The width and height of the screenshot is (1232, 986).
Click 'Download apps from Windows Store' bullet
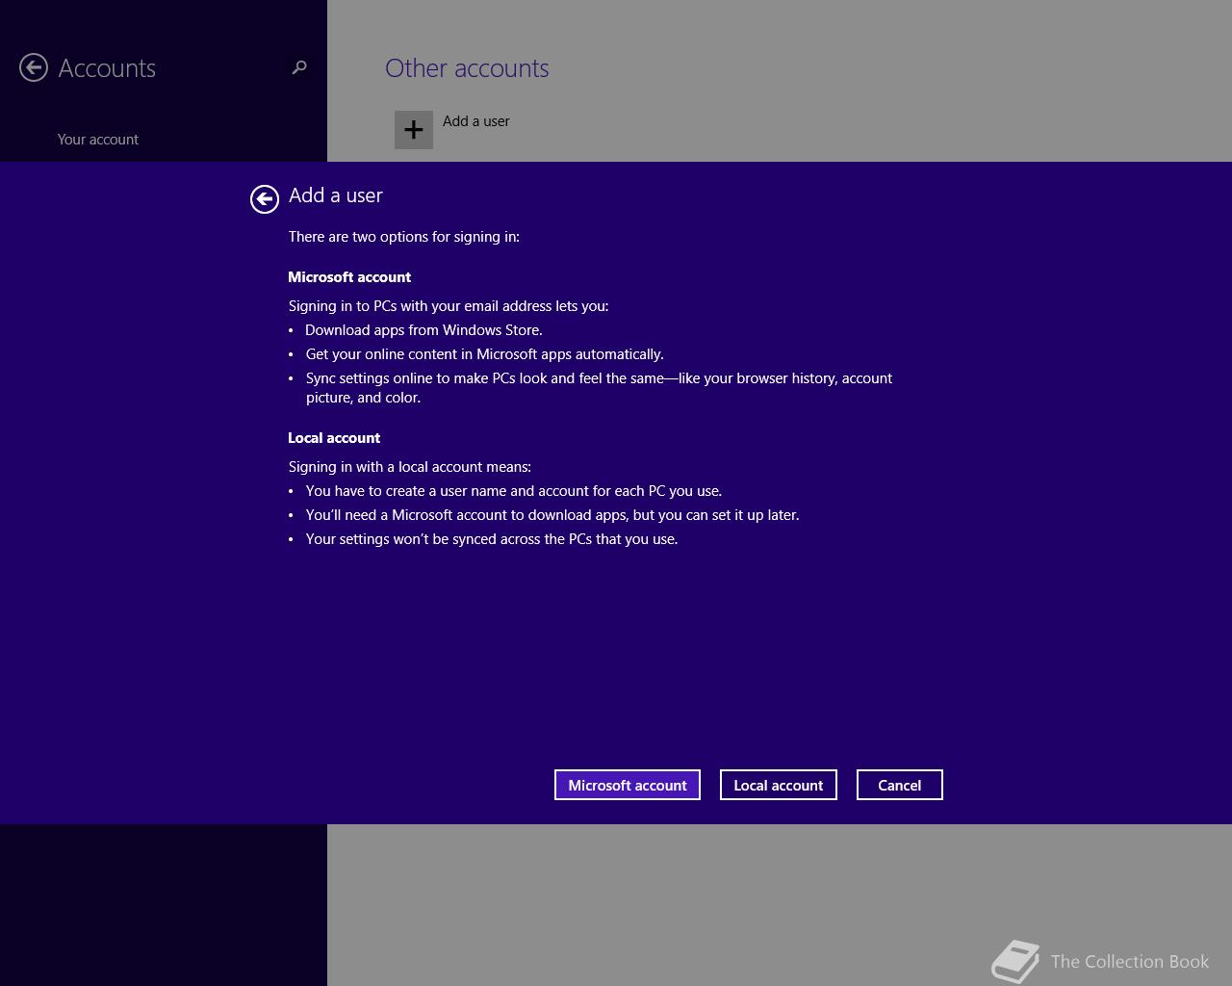[424, 330]
